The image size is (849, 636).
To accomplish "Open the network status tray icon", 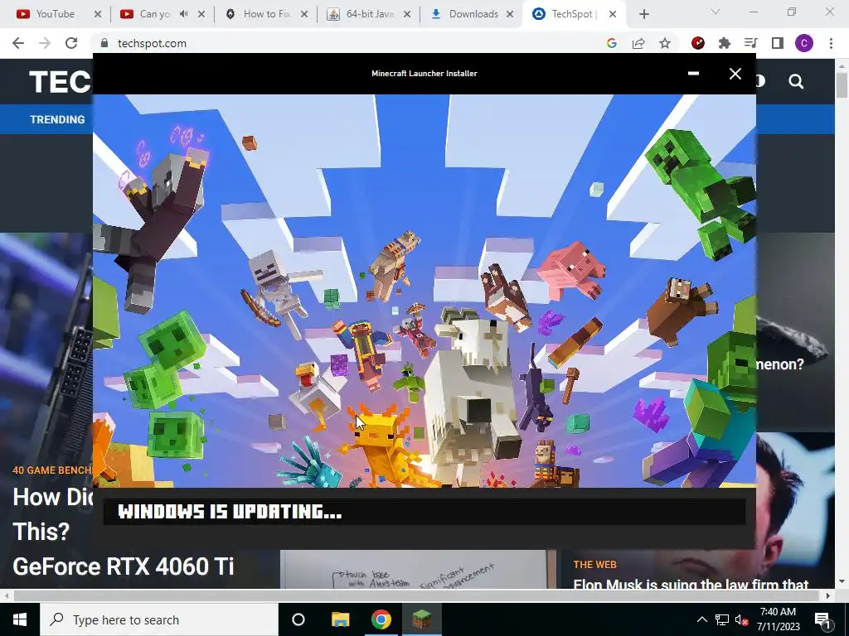I will tap(722, 619).
